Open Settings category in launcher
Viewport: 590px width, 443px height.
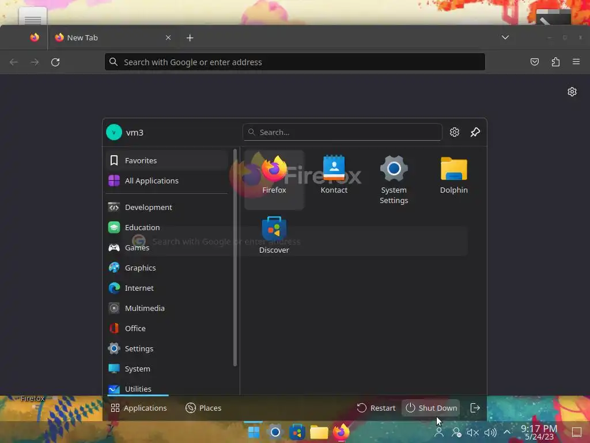[167, 349]
